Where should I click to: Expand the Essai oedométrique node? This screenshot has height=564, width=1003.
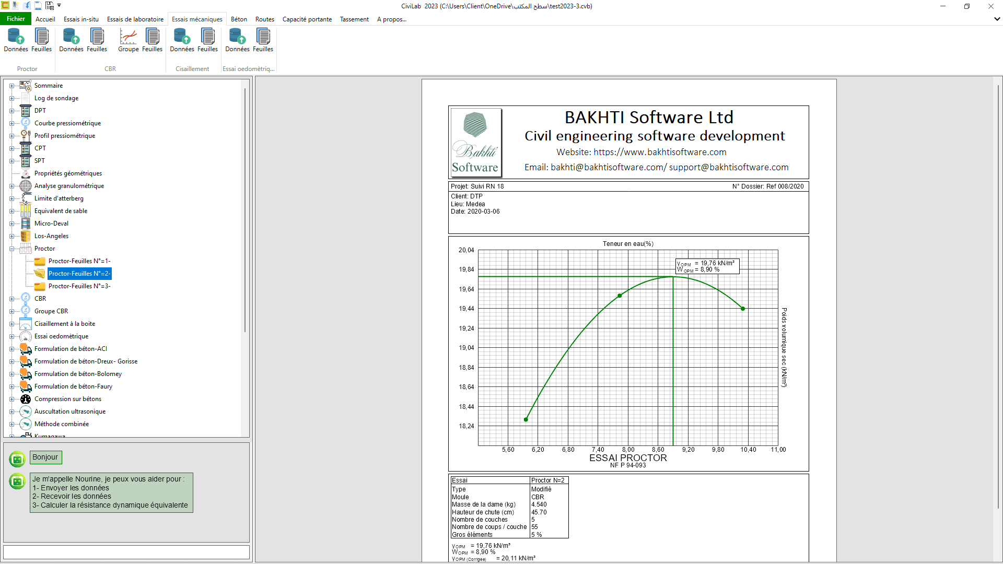coord(11,336)
